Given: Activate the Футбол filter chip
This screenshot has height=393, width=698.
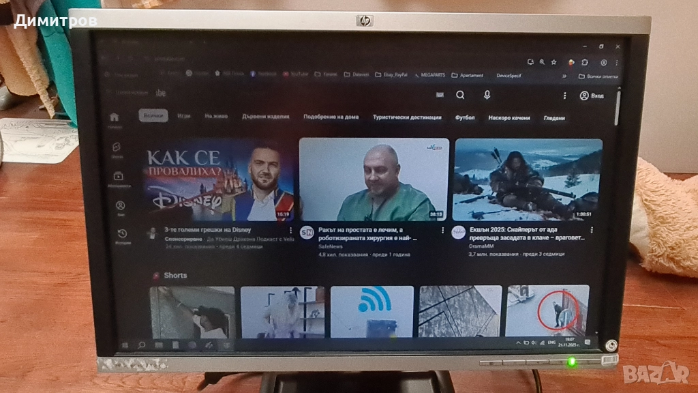Looking at the screenshot, I should [464, 117].
